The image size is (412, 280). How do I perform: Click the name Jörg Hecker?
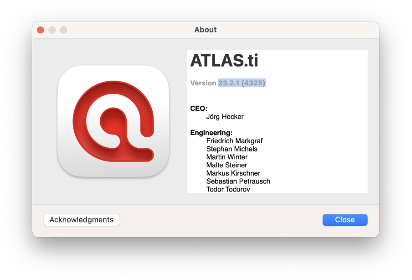coord(225,117)
